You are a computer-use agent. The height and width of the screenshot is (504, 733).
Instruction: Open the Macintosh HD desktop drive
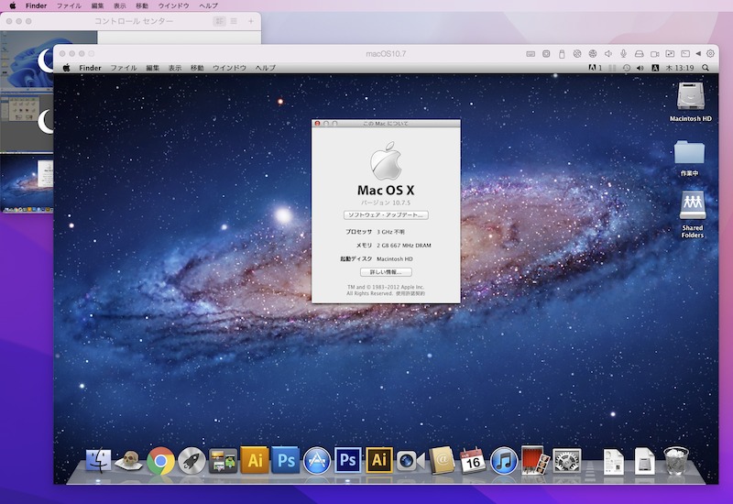[690, 99]
